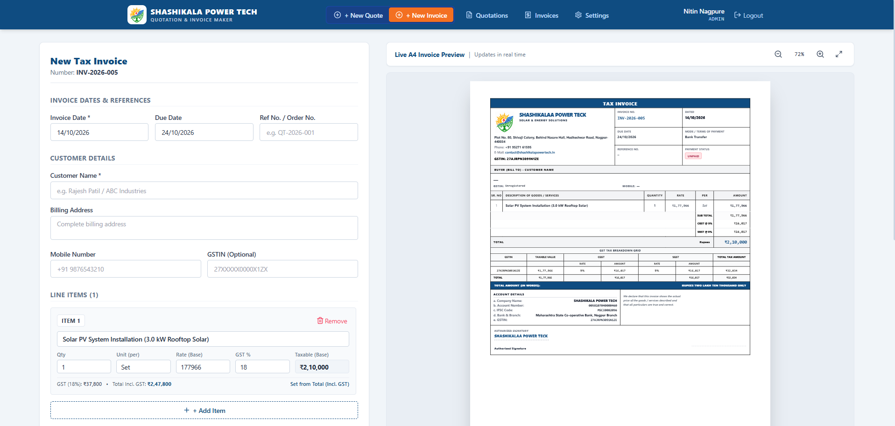This screenshot has height=426, width=895.
Task: Click Set from Total (Incl. GST) link
Action: [319, 384]
